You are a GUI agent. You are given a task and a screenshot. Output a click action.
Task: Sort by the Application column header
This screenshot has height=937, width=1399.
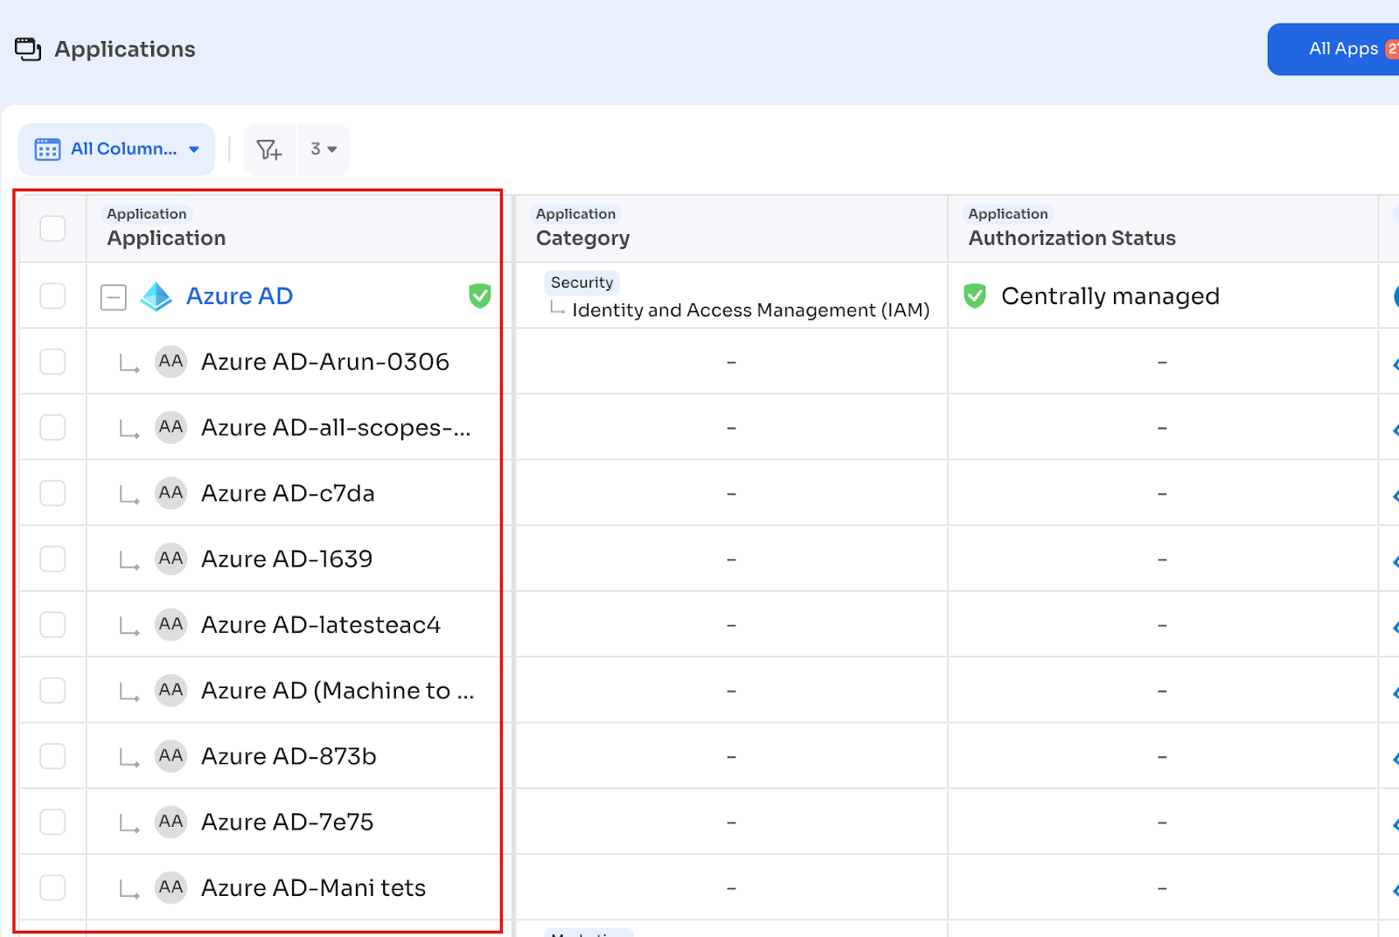pos(166,238)
